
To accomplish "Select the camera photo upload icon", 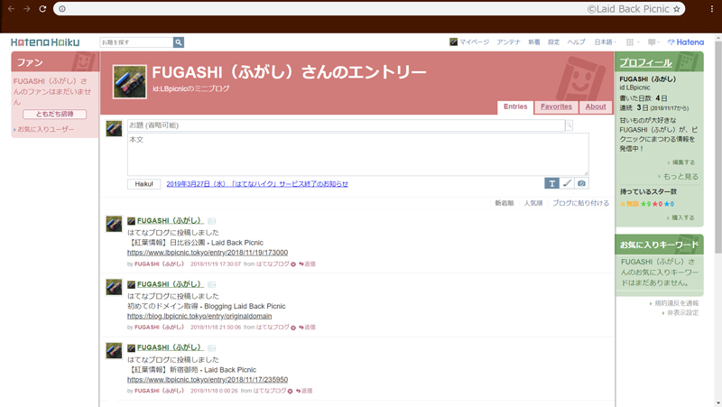I will coord(581,183).
